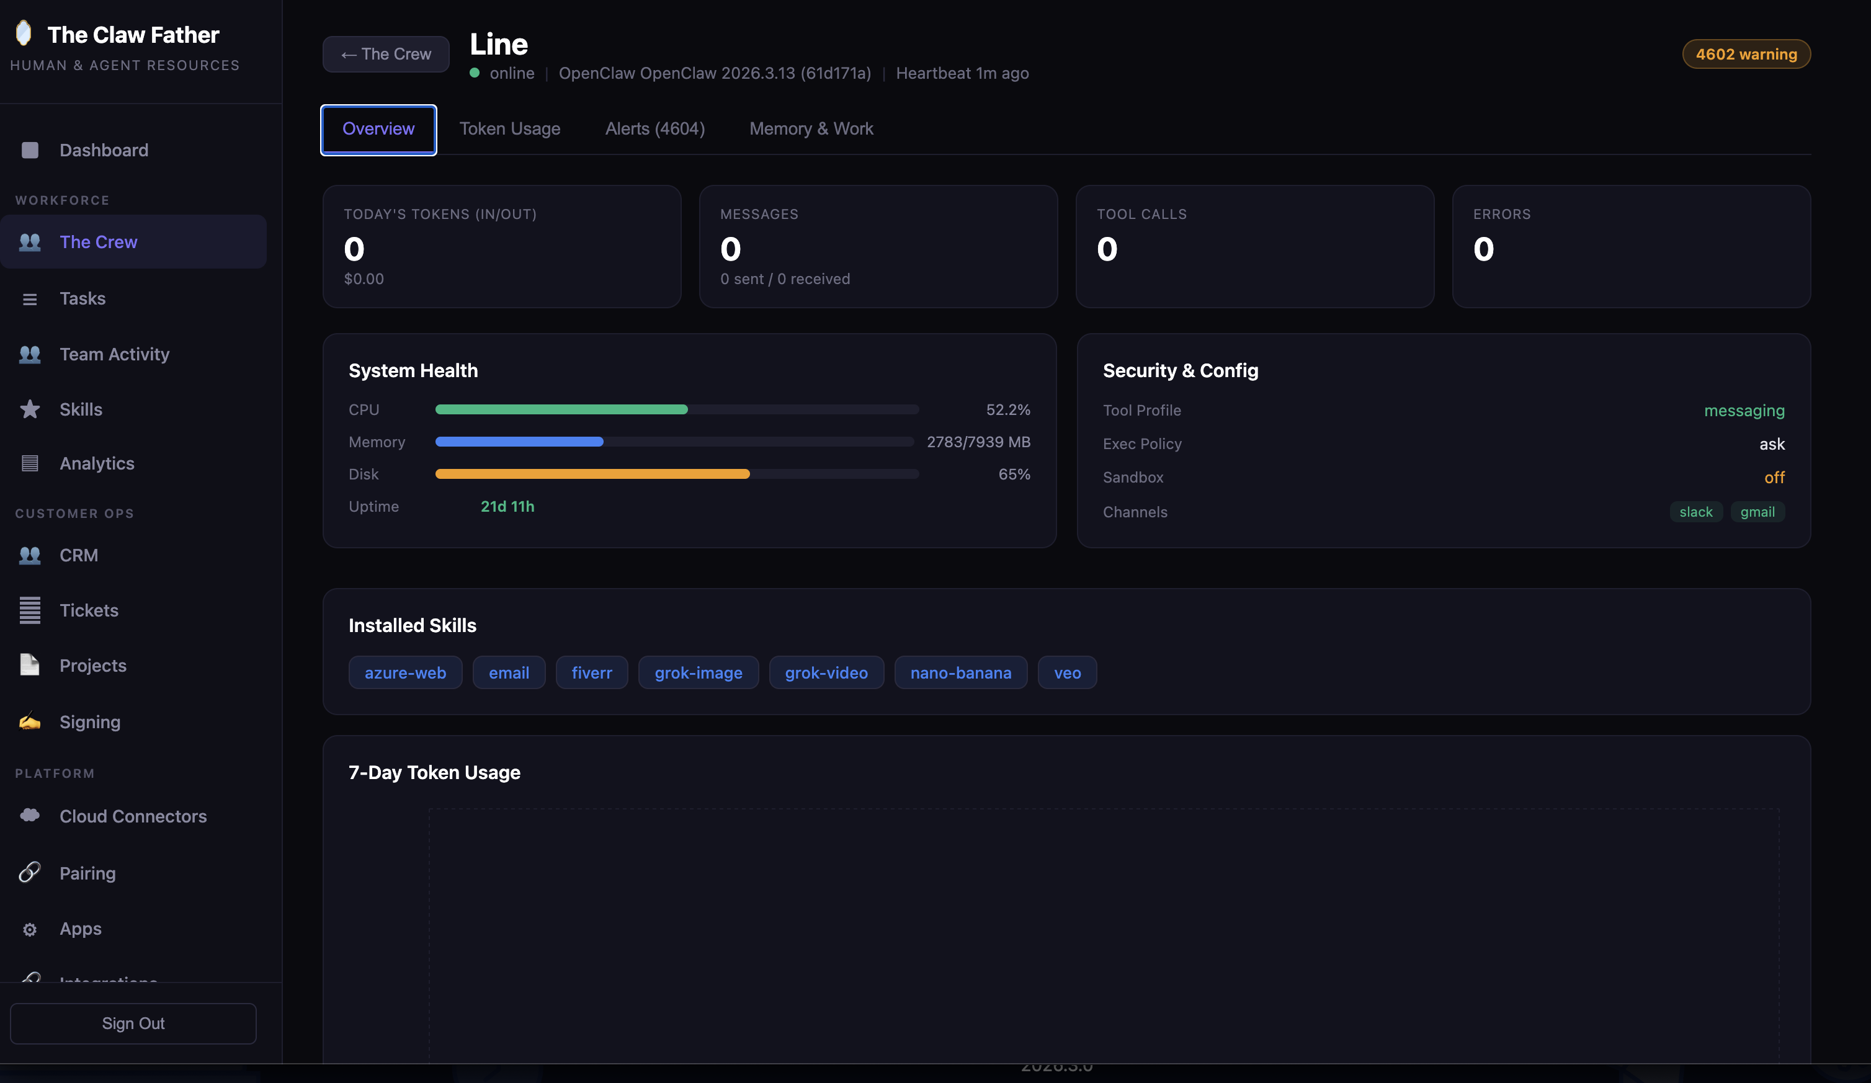Open the CRM under Customer Ops

tap(79, 555)
